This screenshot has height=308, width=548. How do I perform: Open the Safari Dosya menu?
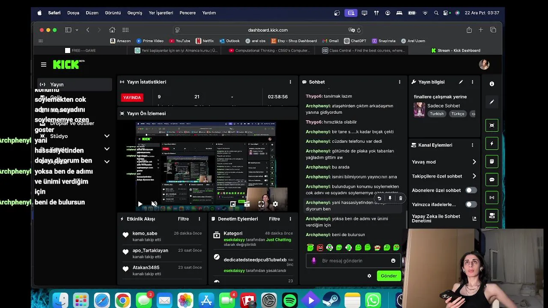73,13
